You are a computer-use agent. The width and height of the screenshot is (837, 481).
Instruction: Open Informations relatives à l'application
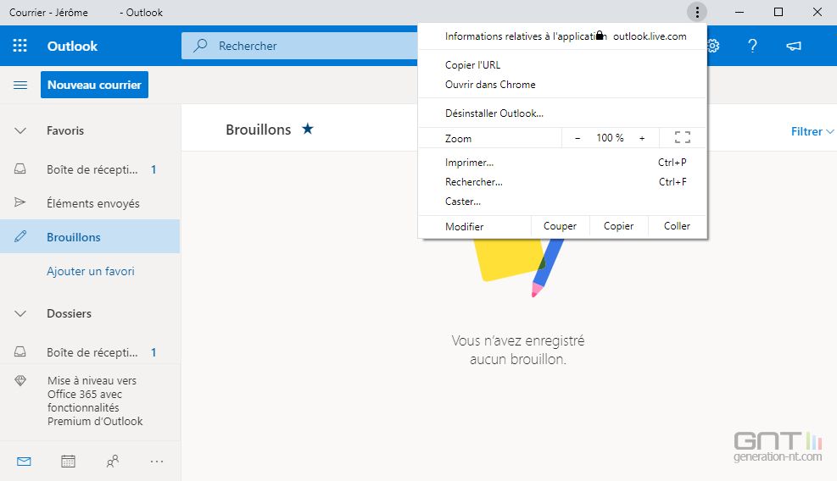pyautogui.click(x=562, y=36)
